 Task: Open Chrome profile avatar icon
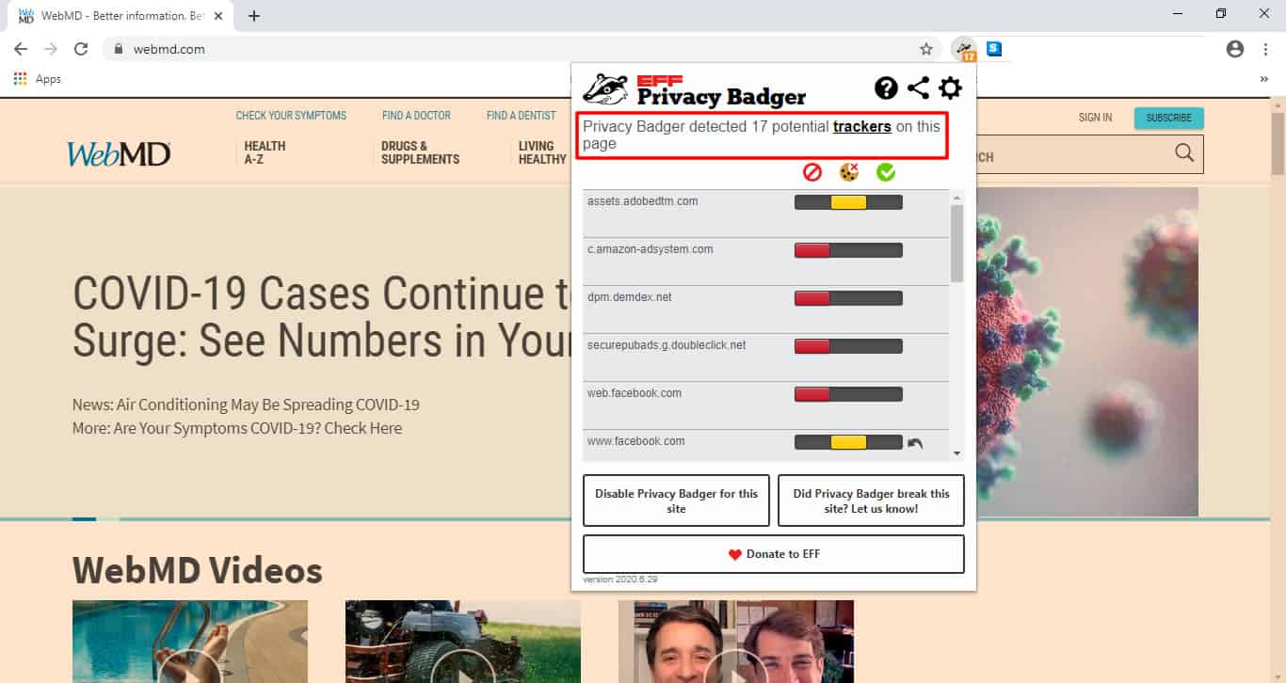[1235, 49]
